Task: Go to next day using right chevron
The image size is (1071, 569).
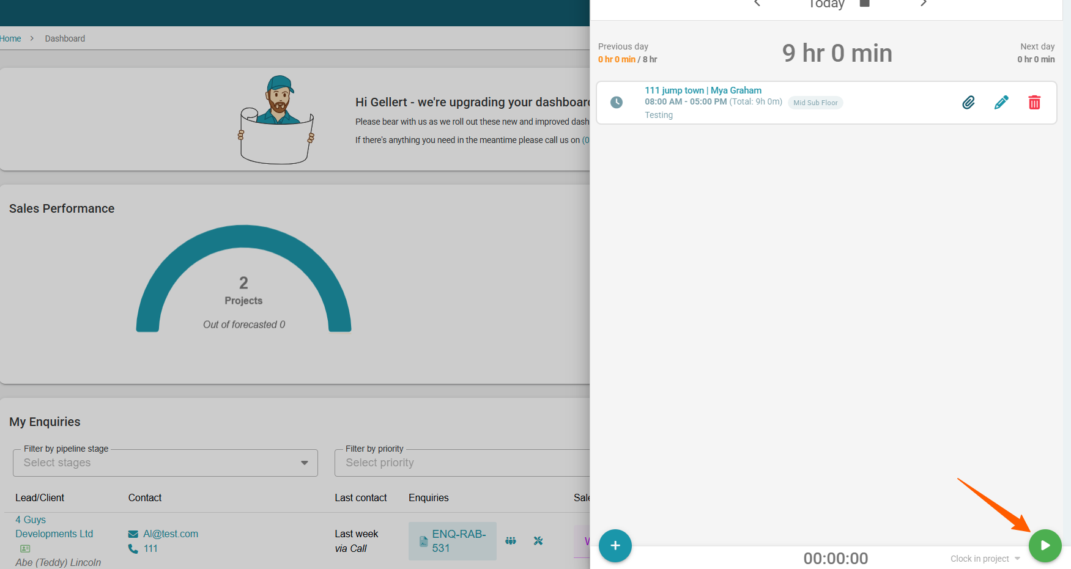Action: click(x=924, y=3)
